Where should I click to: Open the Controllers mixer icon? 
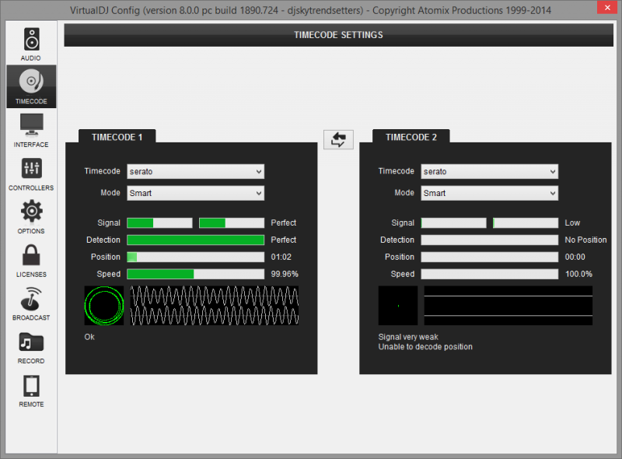point(31,168)
